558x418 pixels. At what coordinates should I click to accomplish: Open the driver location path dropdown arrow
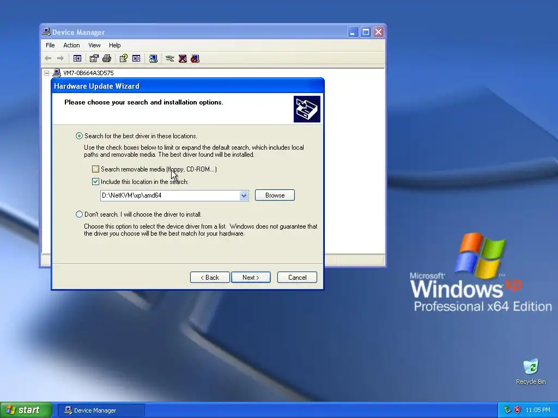(244, 195)
